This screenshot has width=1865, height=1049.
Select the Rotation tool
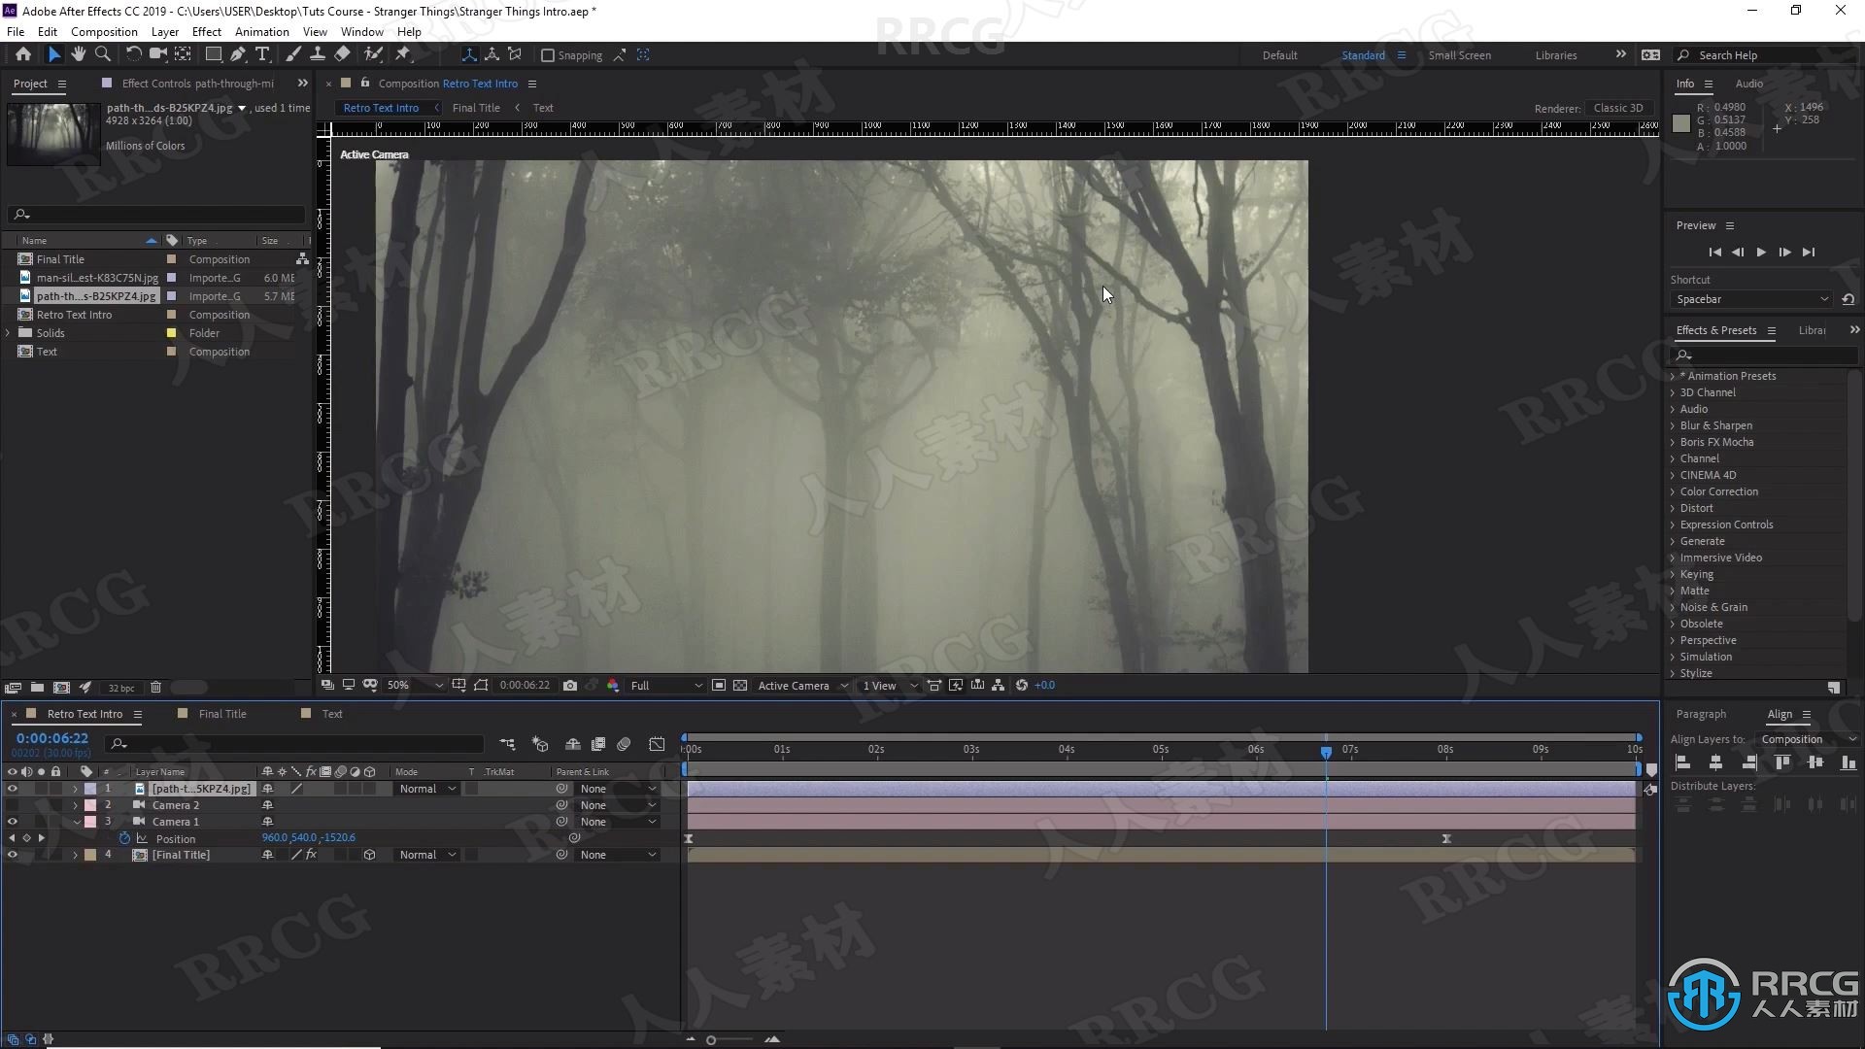(133, 54)
